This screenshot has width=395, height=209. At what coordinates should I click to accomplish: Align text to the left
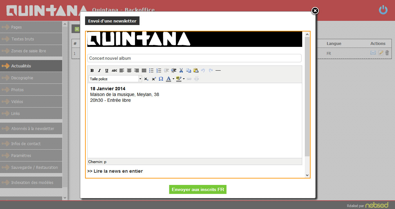pos(122,70)
